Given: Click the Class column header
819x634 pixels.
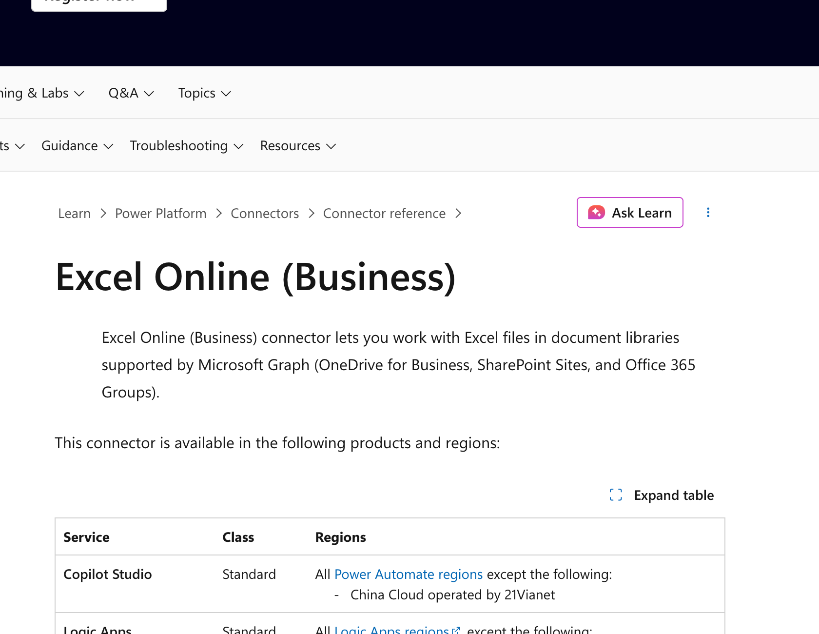Looking at the screenshot, I should [238, 537].
